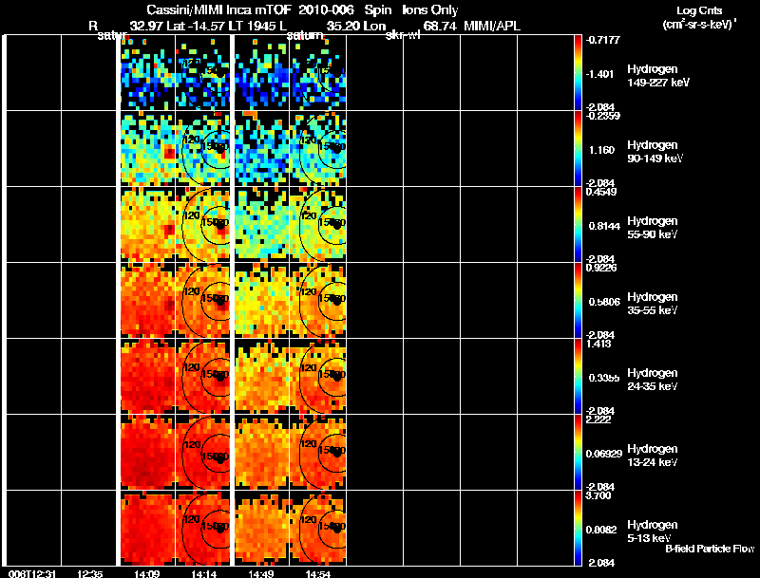Click the 'Hydrogen 35-55 keV' label
760x578 pixels.
click(653, 304)
